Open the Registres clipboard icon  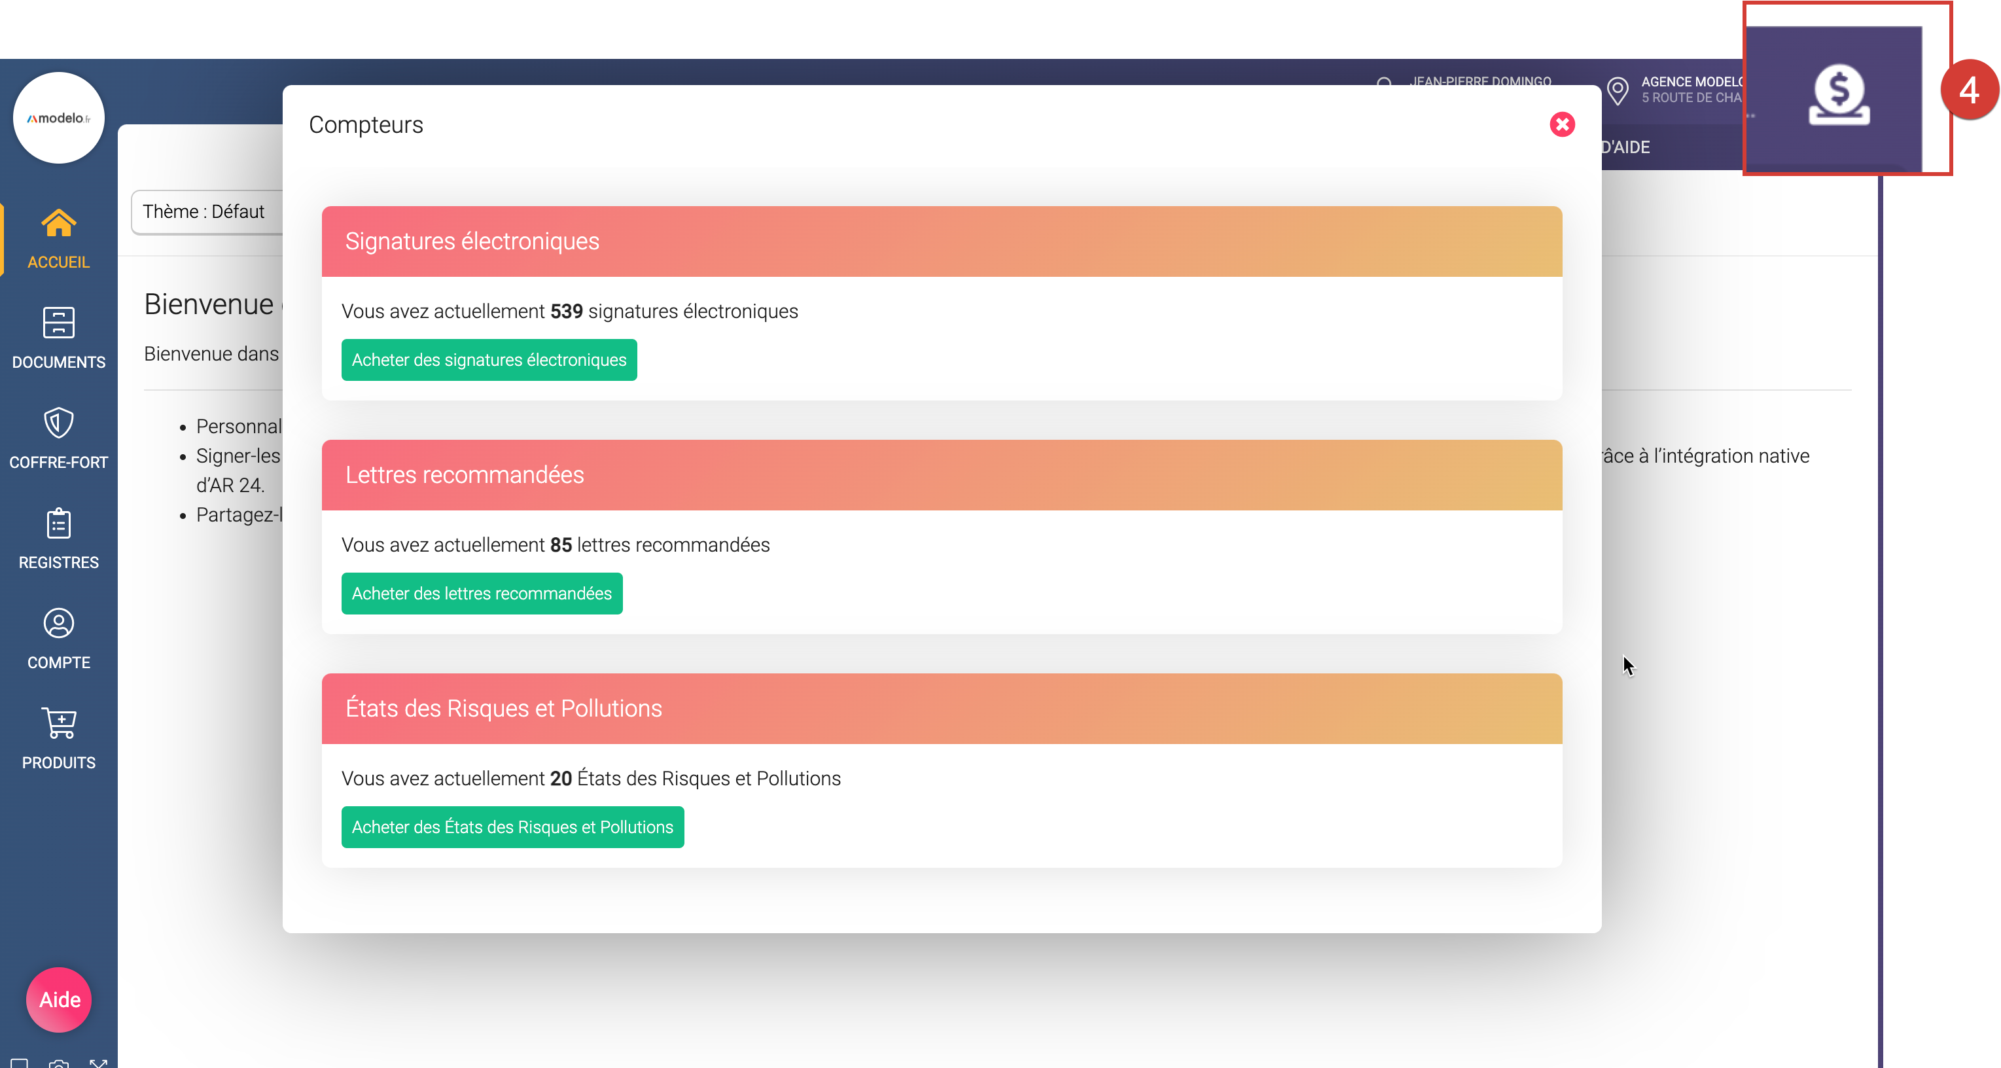point(58,524)
